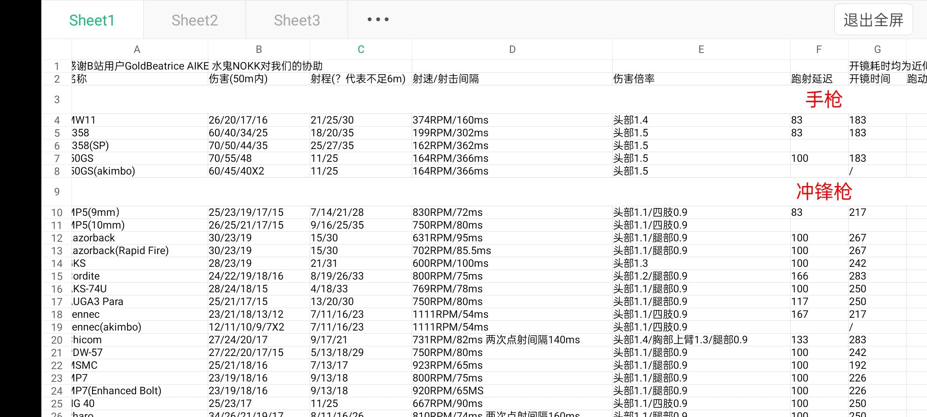Click the 头部1.2/腿部0.9 multiplier cell
927x417 pixels.
pos(701,276)
